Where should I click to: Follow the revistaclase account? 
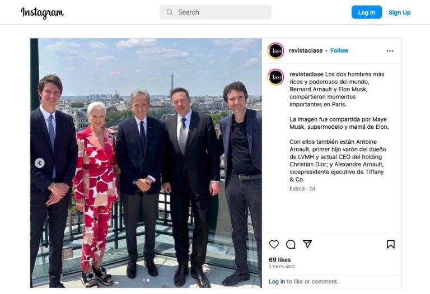click(x=339, y=50)
